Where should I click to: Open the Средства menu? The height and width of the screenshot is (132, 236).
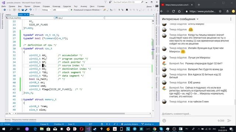(x=67, y=6)
